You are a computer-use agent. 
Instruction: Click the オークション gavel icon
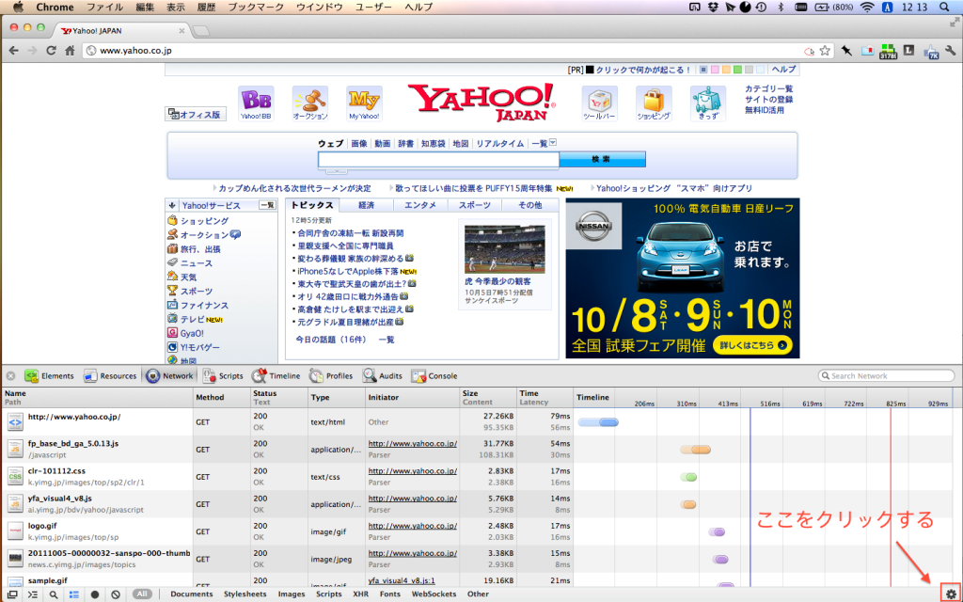(x=309, y=103)
